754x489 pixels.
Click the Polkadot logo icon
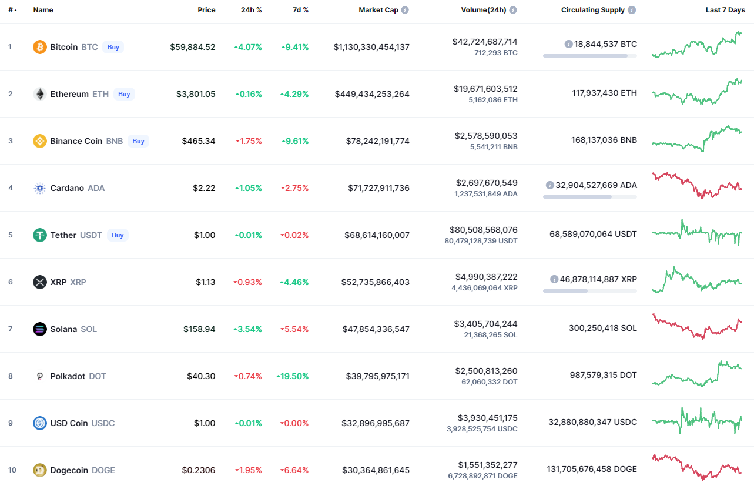click(x=40, y=376)
